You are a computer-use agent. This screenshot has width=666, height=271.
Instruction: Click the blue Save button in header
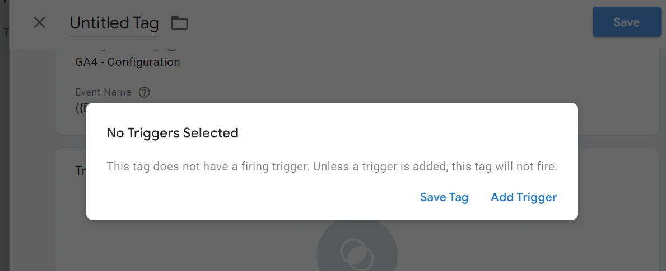click(626, 22)
